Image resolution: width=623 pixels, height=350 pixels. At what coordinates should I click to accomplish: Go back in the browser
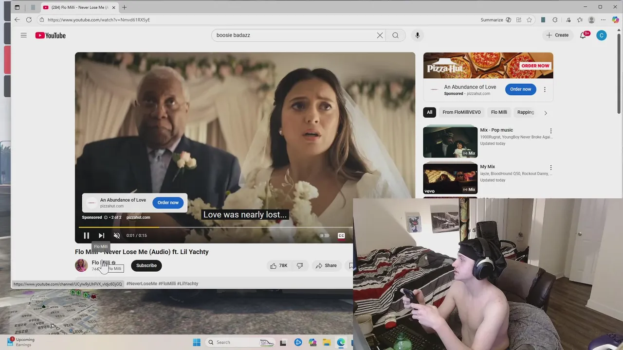17,19
